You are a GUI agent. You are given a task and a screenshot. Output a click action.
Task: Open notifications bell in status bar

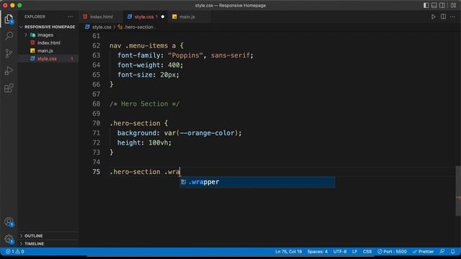pyautogui.click(x=453, y=252)
